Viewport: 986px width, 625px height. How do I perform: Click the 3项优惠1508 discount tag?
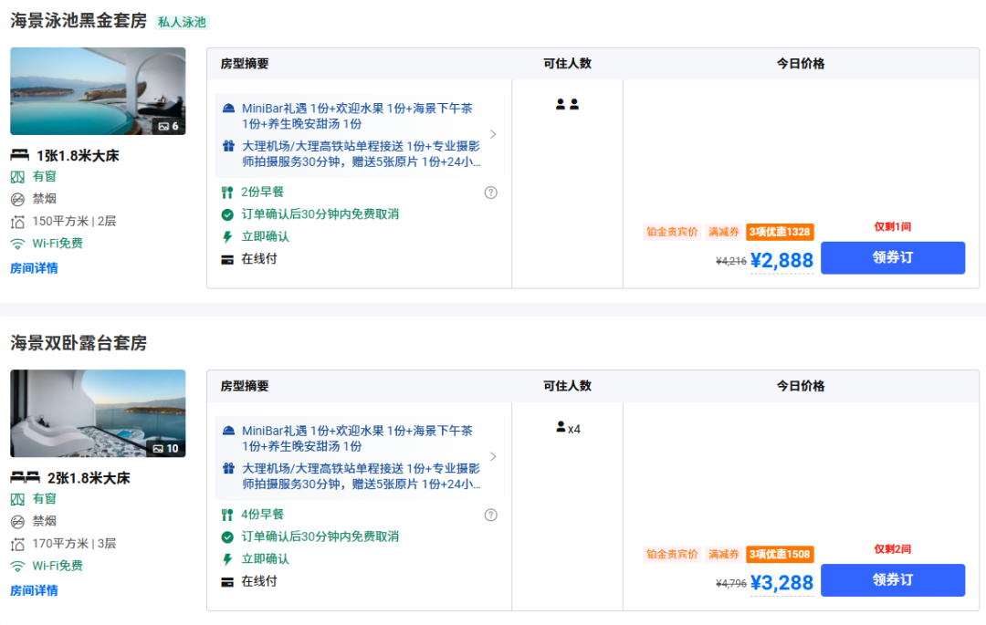pos(779,554)
